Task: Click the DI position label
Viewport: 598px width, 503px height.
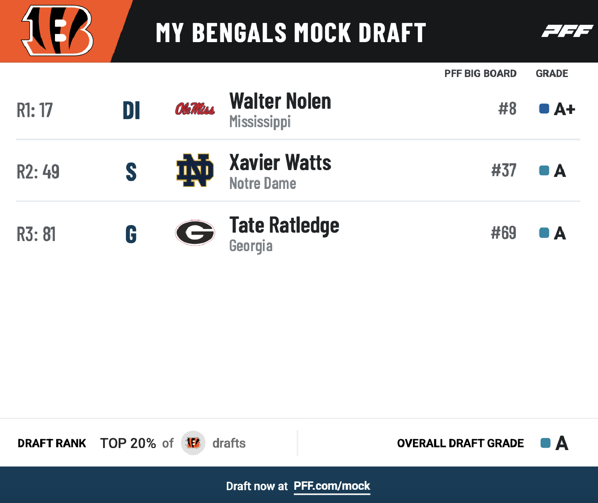Action: pyautogui.click(x=131, y=110)
